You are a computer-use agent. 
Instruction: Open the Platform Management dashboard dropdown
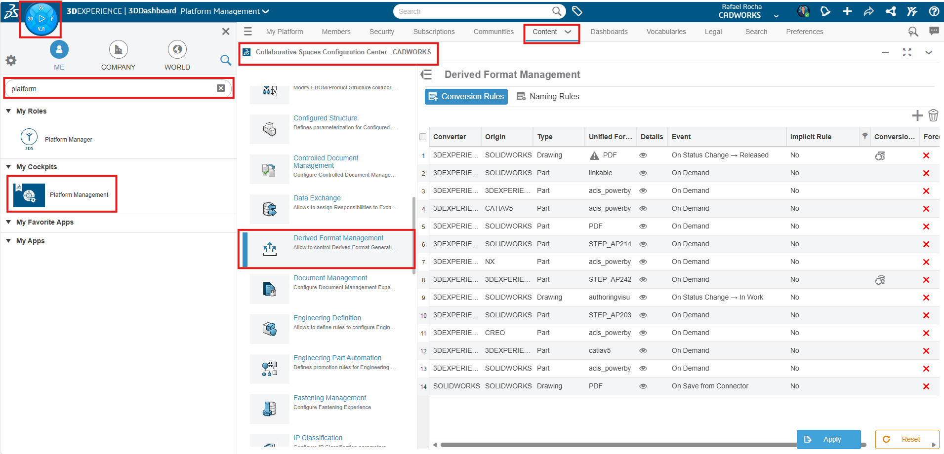tap(266, 11)
